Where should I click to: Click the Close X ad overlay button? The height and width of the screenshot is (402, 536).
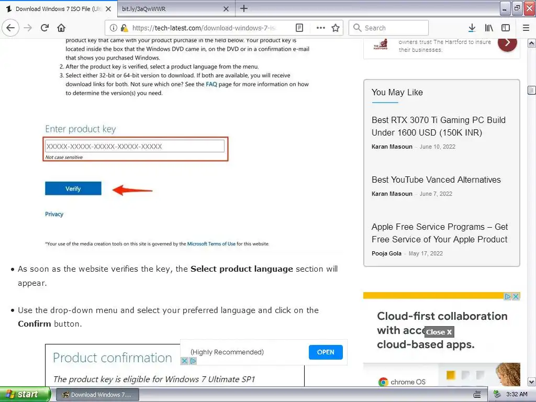point(439,332)
